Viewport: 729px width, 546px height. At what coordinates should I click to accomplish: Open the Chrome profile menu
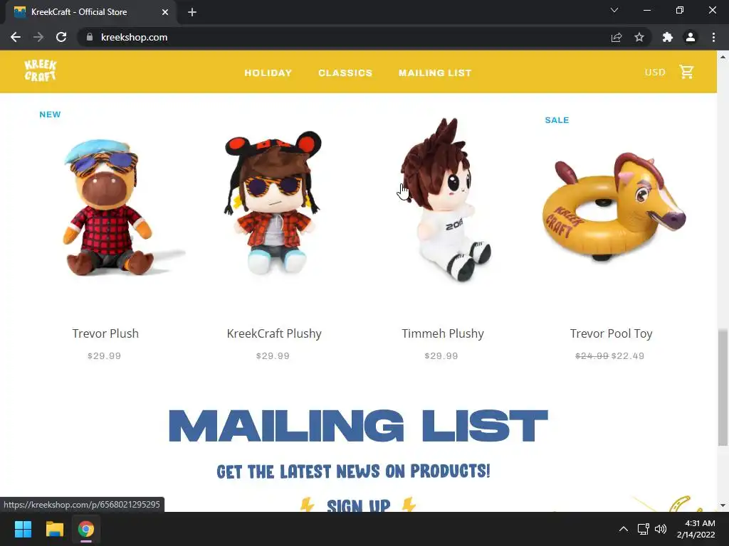(691, 37)
